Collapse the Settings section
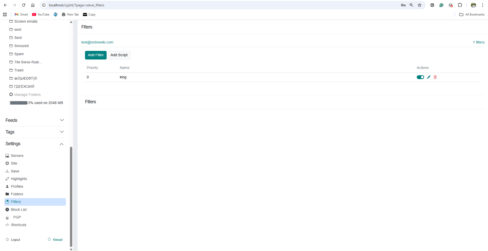 [x=61, y=144]
